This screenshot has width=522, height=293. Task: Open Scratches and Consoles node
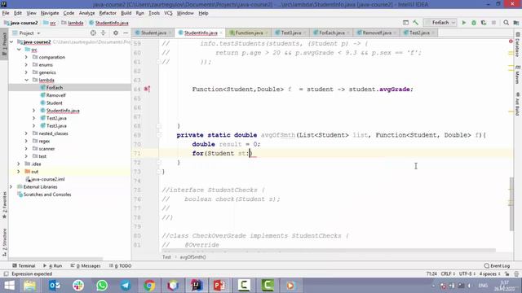tap(47, 195)
